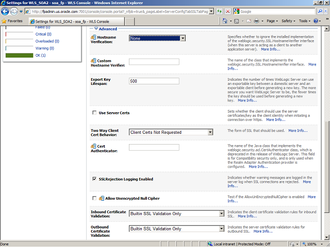The width and height of the screenshot is (330, 247).
Task: Uncheck SSLRejection Logging Enabled
Action: coord(94,179)
